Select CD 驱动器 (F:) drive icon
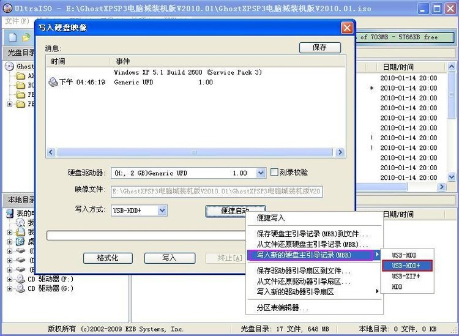This screenshot has width=459, height=336. click(x=20, y=279)
